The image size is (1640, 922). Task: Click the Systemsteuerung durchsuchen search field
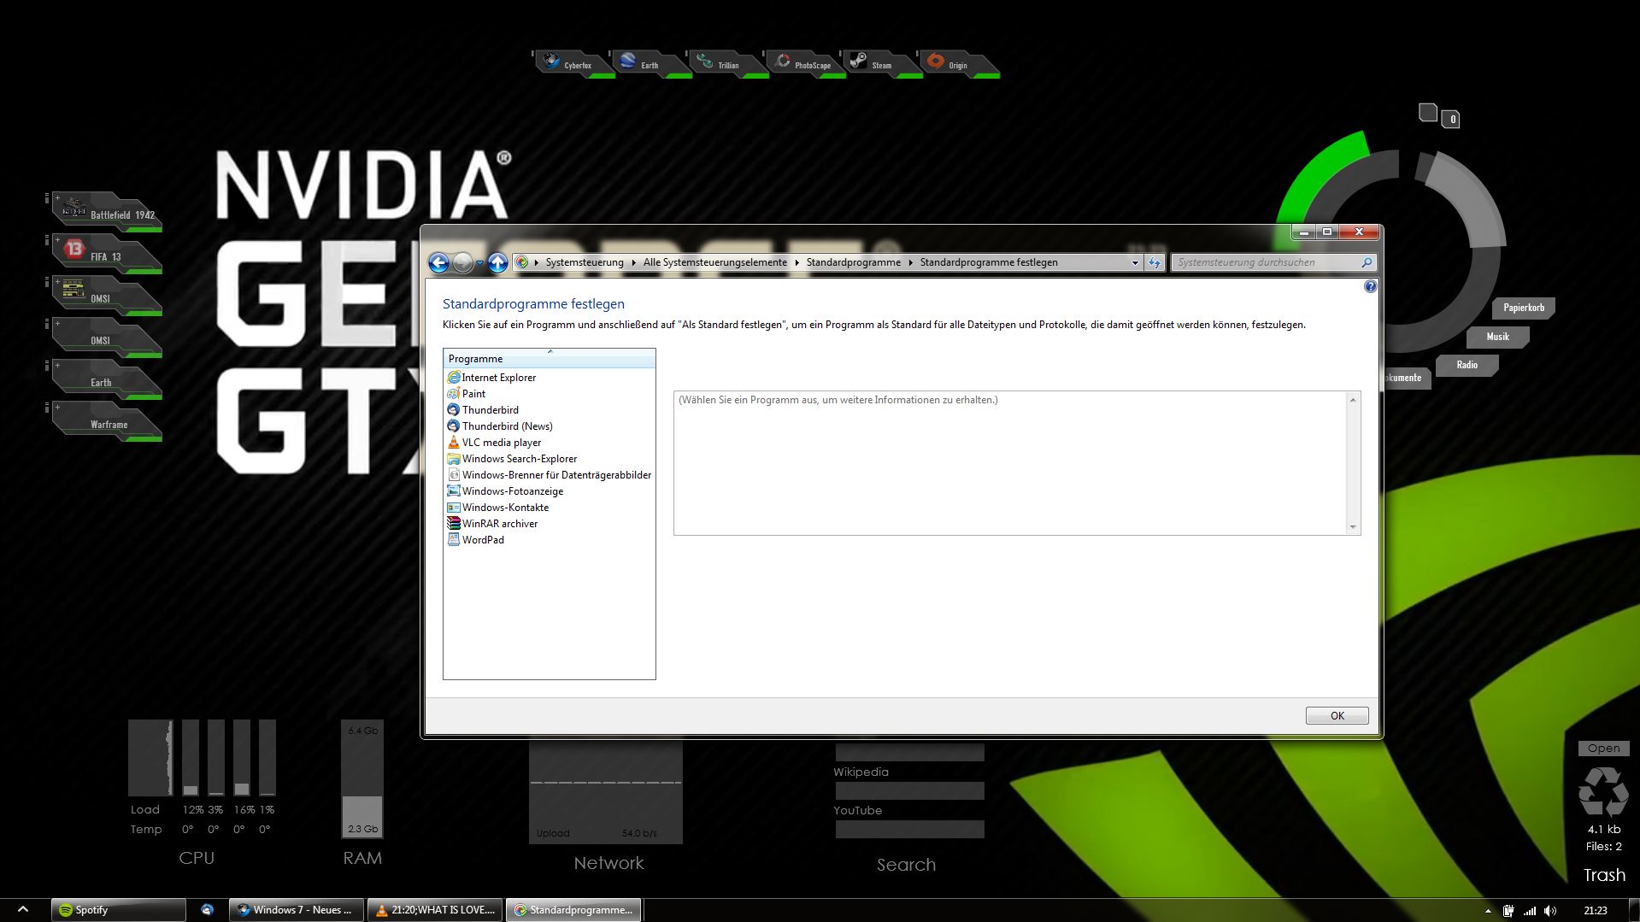pyautogui.click(x=1267, y=262)
